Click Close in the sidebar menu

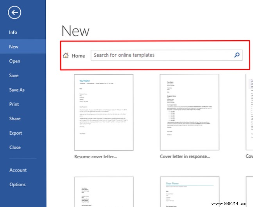pos(15,148)
